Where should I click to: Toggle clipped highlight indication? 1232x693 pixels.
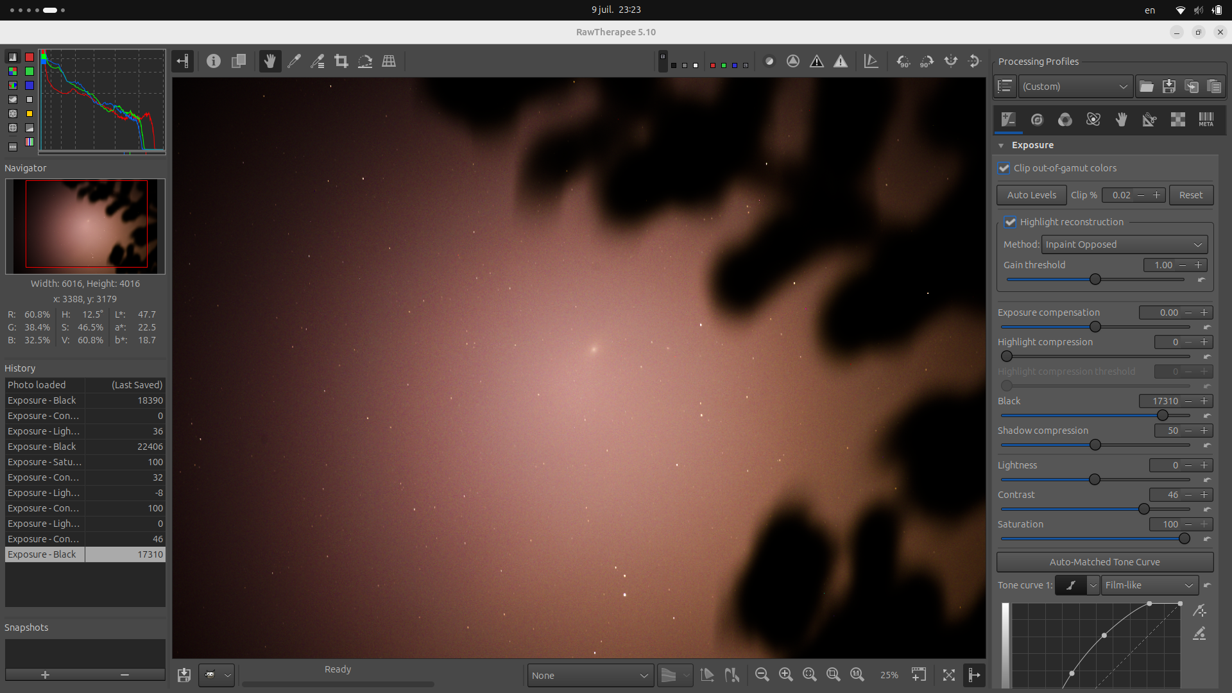coord(841,62)
